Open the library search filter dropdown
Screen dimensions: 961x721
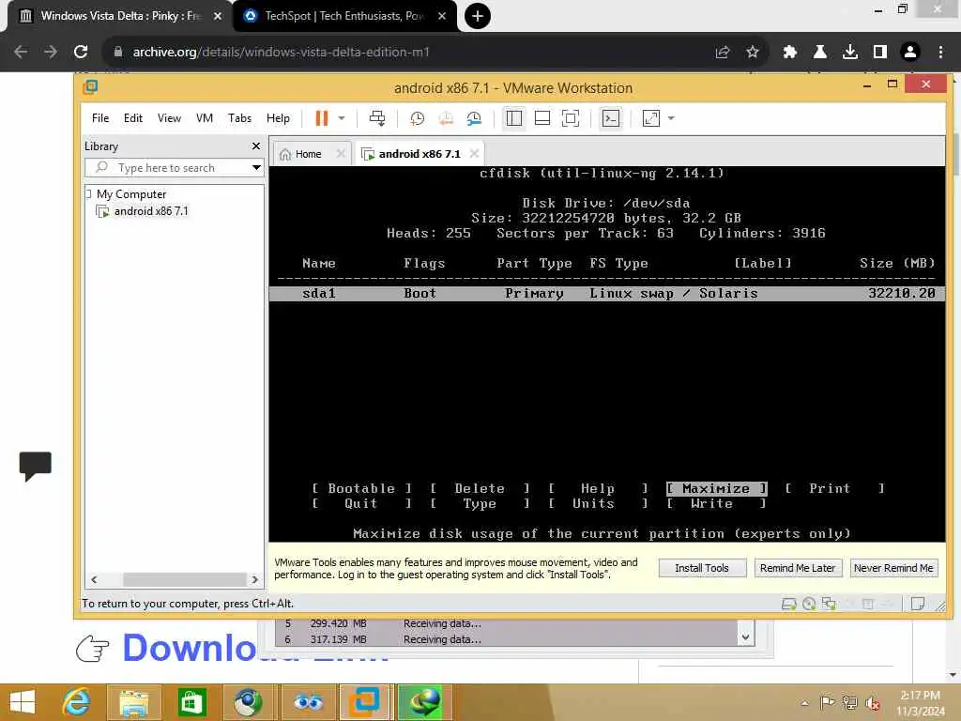[256, 167]
